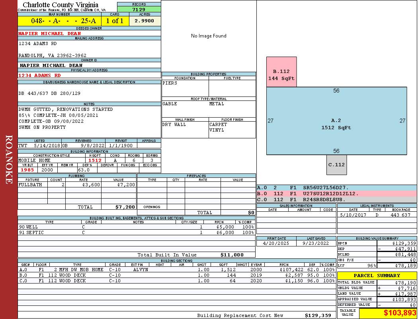Screen dimensions: 418x319
Task: Click the red year built value 1985
Action: (27, 170)
